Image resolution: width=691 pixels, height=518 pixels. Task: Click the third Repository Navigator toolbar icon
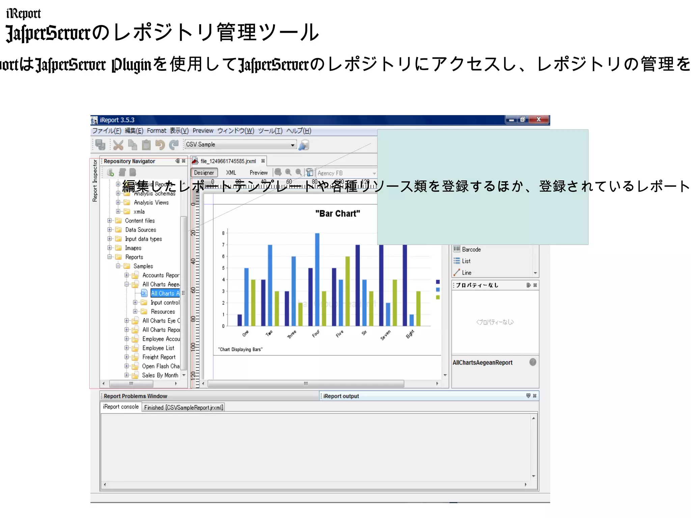coord(133,172)
